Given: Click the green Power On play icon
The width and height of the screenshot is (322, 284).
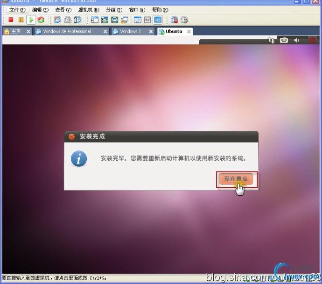Looking at the screenshot, I should pyautogui.click(x=31, y=20).
